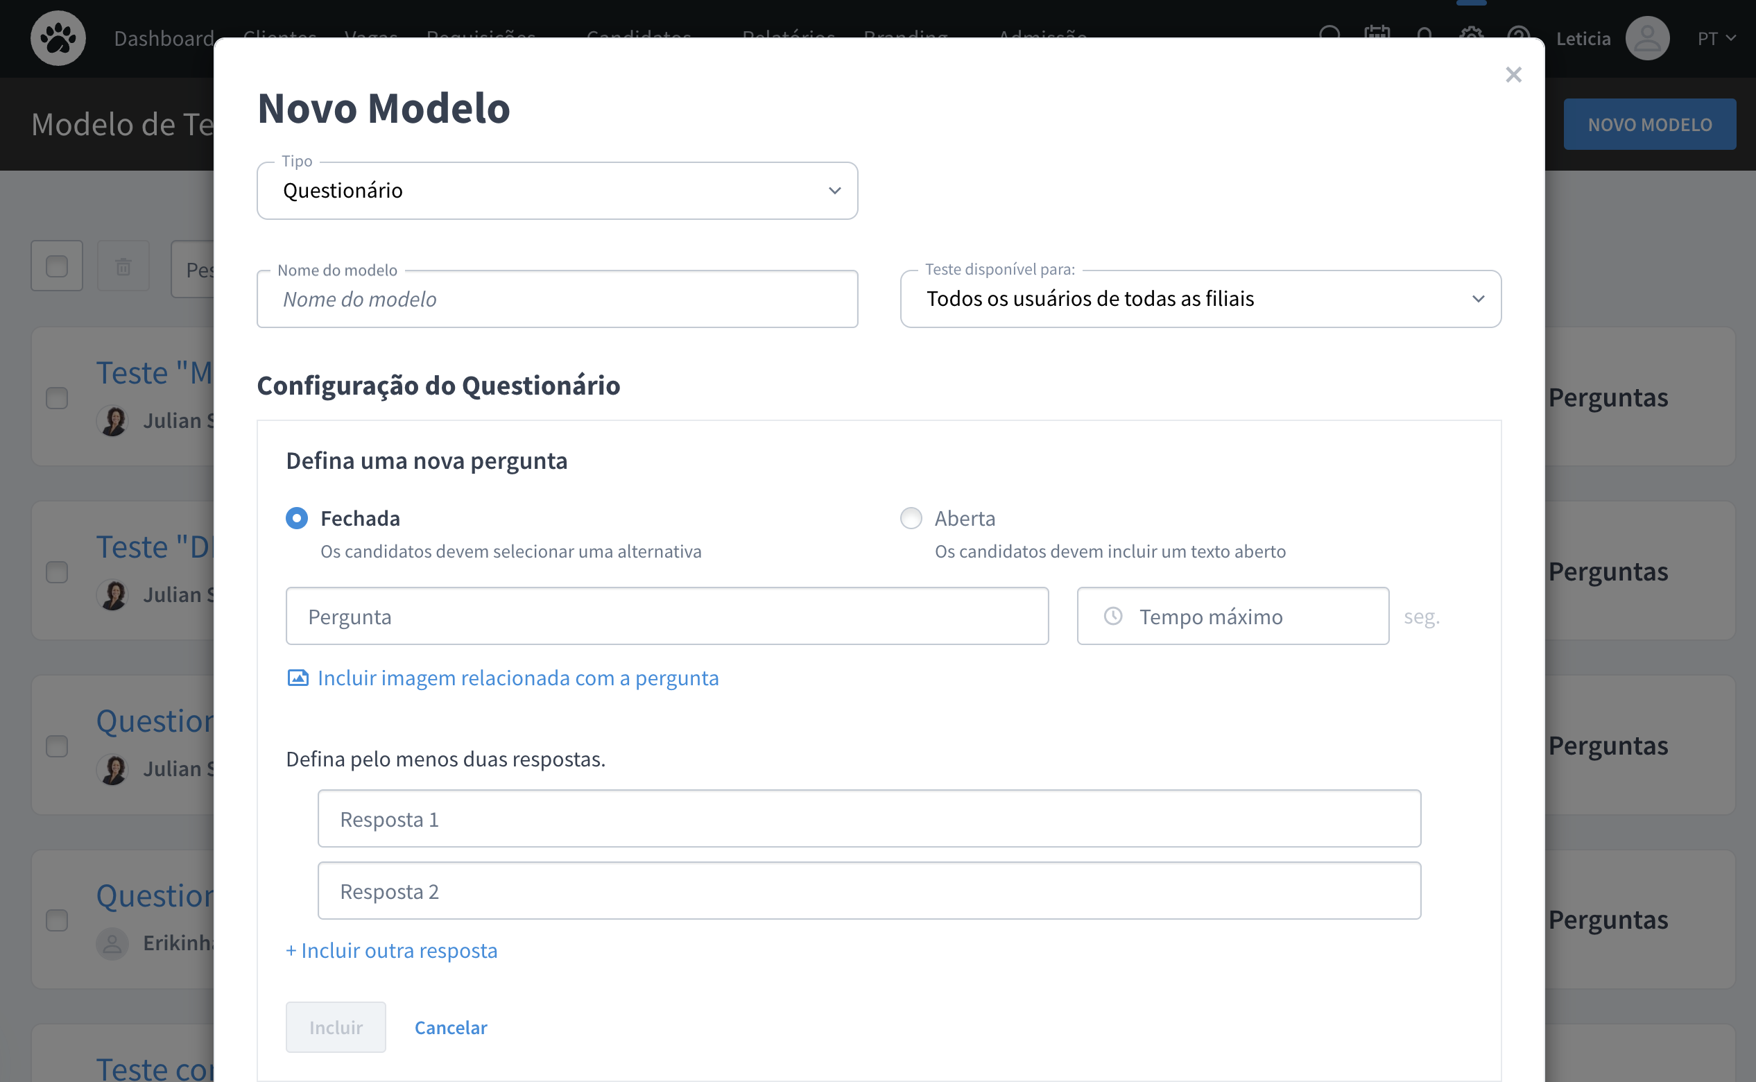The width and height of the screenshot is (1756, 1082).
Task: Close the Novo Modelo dialog
Action: click(x=1513, y=74)
